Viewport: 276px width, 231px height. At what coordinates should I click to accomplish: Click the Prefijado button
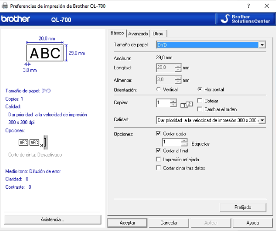[x=243, y=208]
